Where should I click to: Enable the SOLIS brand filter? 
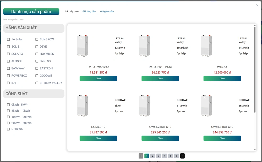pyautogui.click(x=8, y=47)
